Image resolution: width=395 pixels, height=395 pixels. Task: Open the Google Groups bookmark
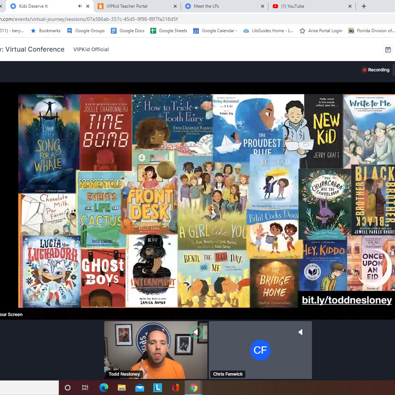[x=86, y=31]
